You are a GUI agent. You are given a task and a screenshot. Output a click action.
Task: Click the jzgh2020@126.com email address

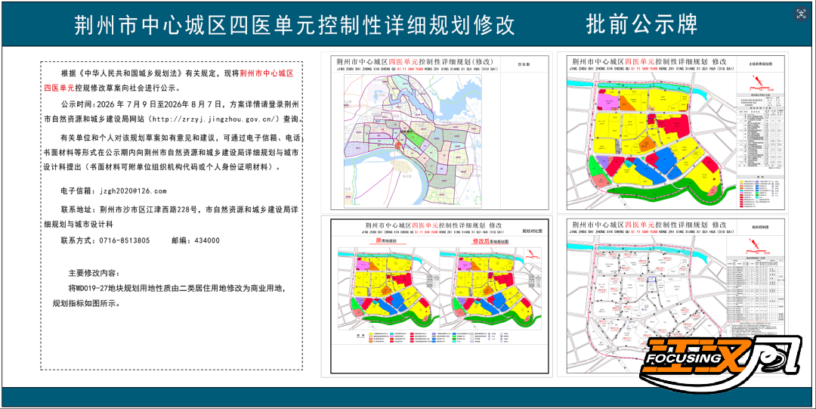[133, 191]
